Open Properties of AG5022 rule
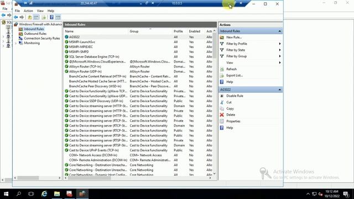This screenshot has height=199, width=354. [233, 122]
